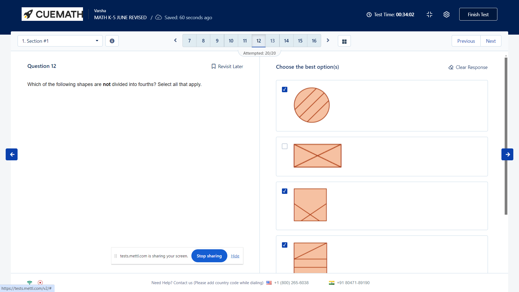Jump to question 10
Viewport: 519px width, 292px height.
(x=231, y=41)
